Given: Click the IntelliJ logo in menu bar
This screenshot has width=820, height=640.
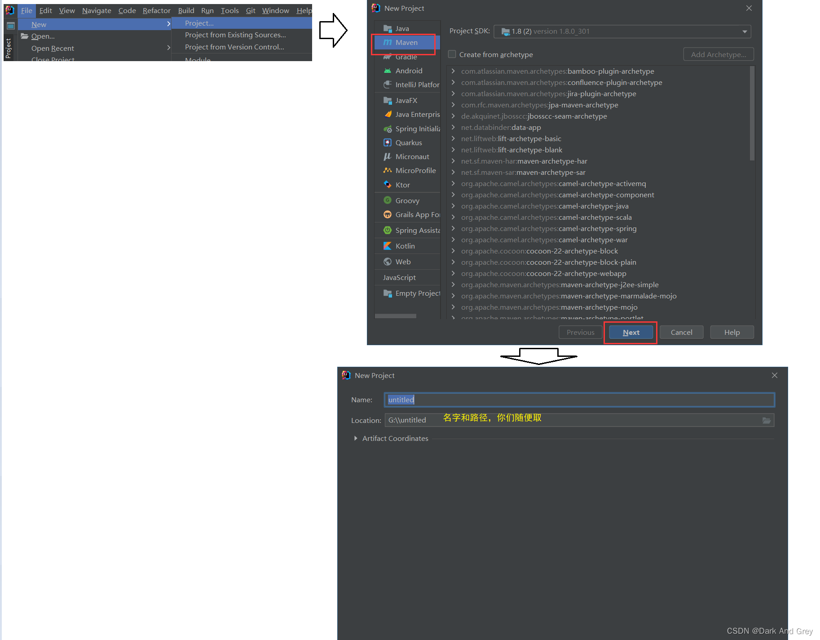Looking at the screenshot, I should click(10, 10).
